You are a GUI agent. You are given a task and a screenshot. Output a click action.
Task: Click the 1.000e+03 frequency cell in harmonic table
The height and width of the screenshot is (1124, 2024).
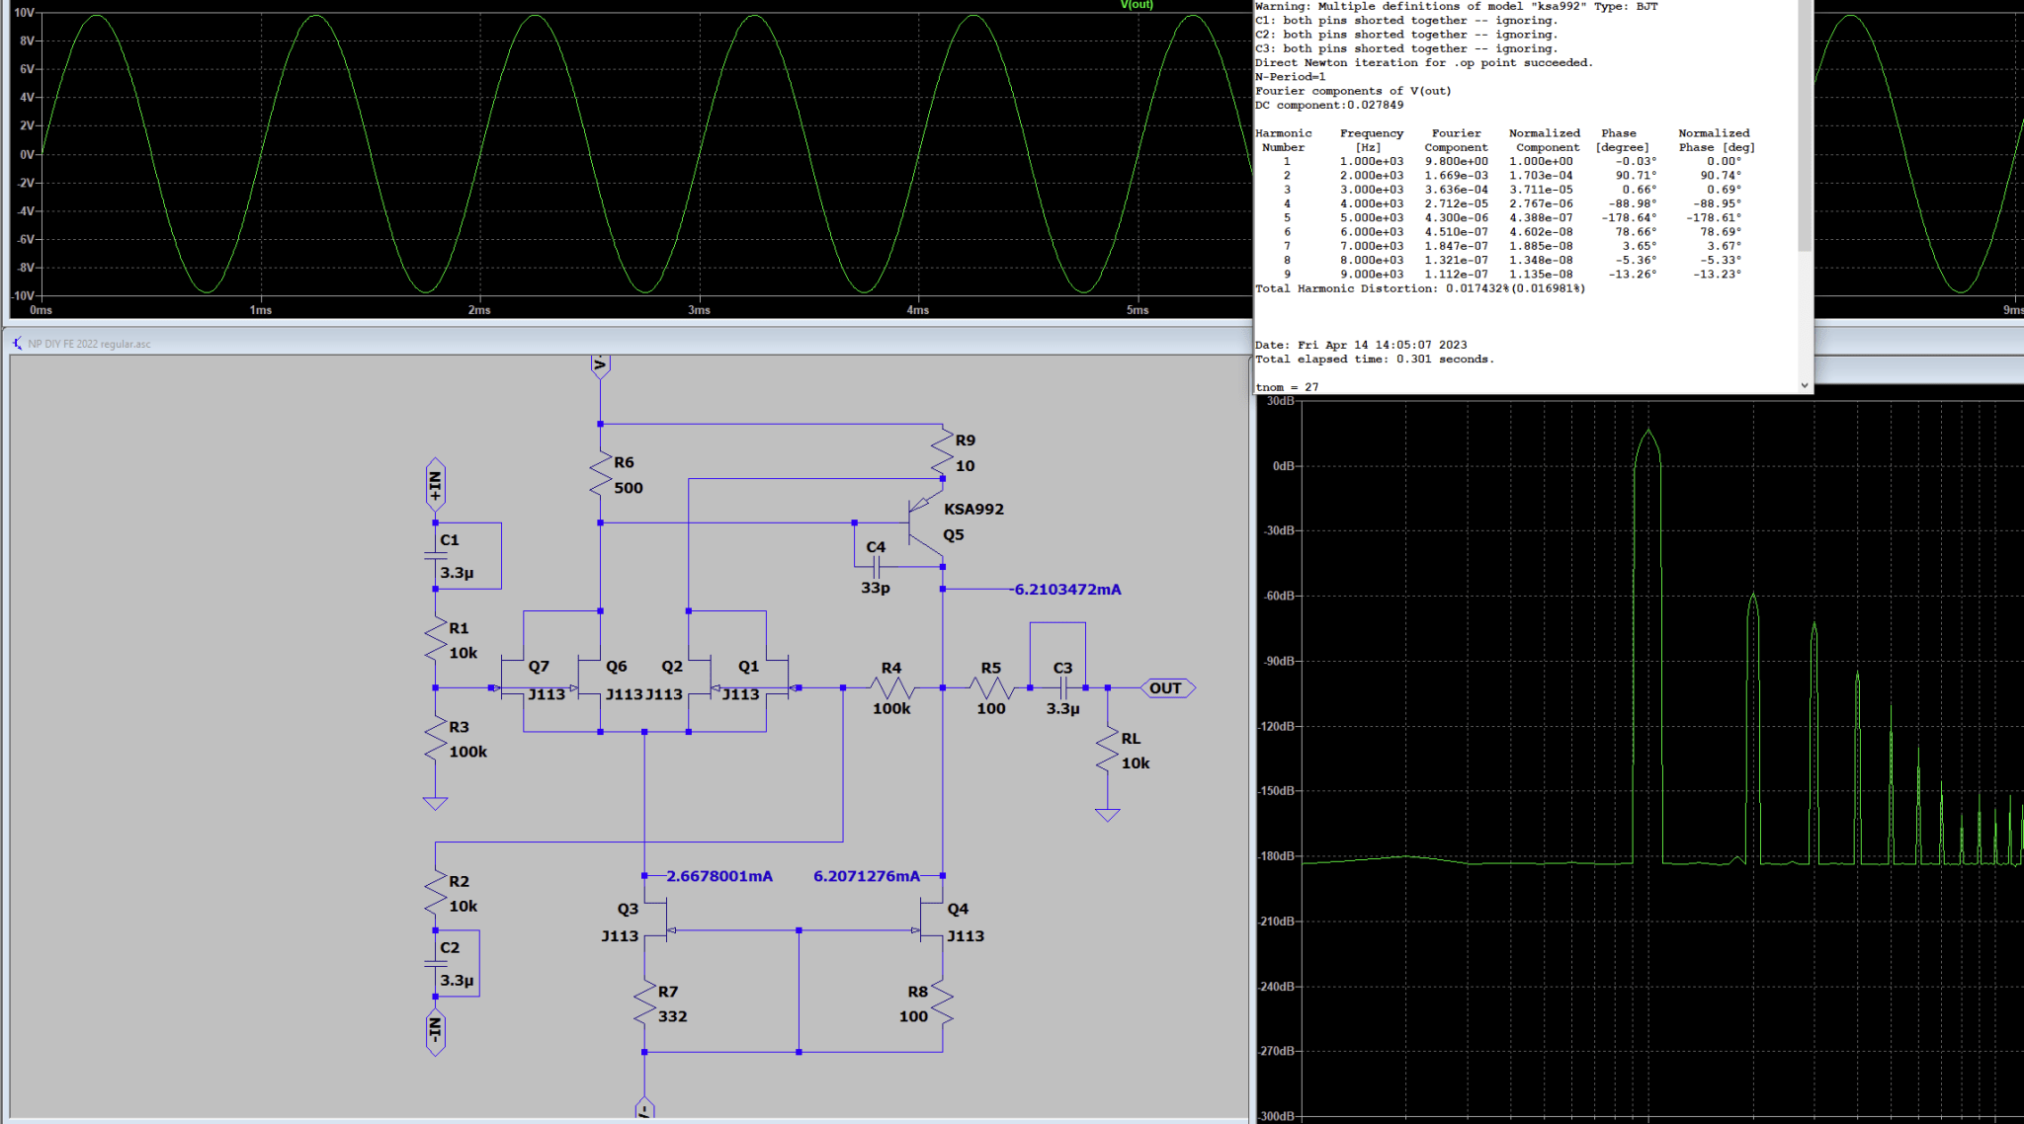pyautogui.click(x=1371, y=161)
